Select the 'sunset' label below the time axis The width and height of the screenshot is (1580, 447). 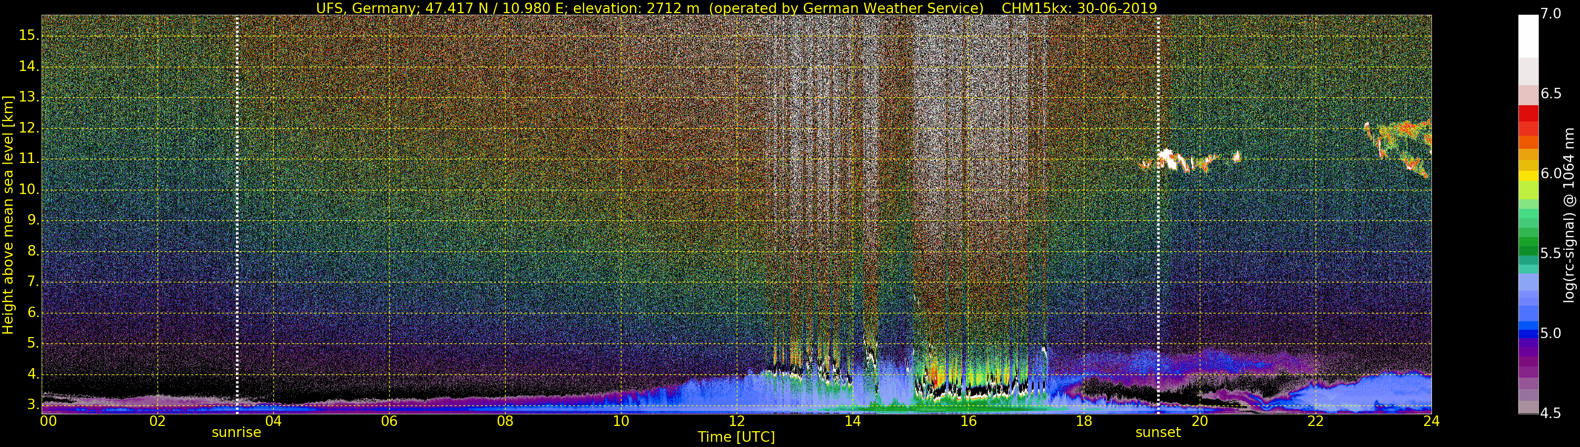[1158, 432]
